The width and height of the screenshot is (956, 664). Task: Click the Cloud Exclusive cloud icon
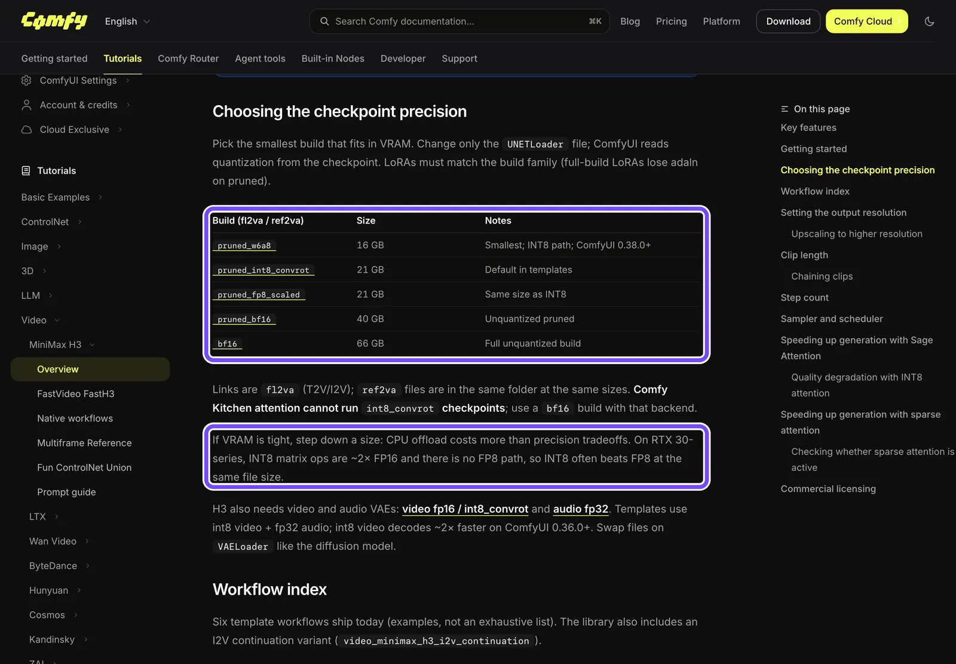point(26,130)
